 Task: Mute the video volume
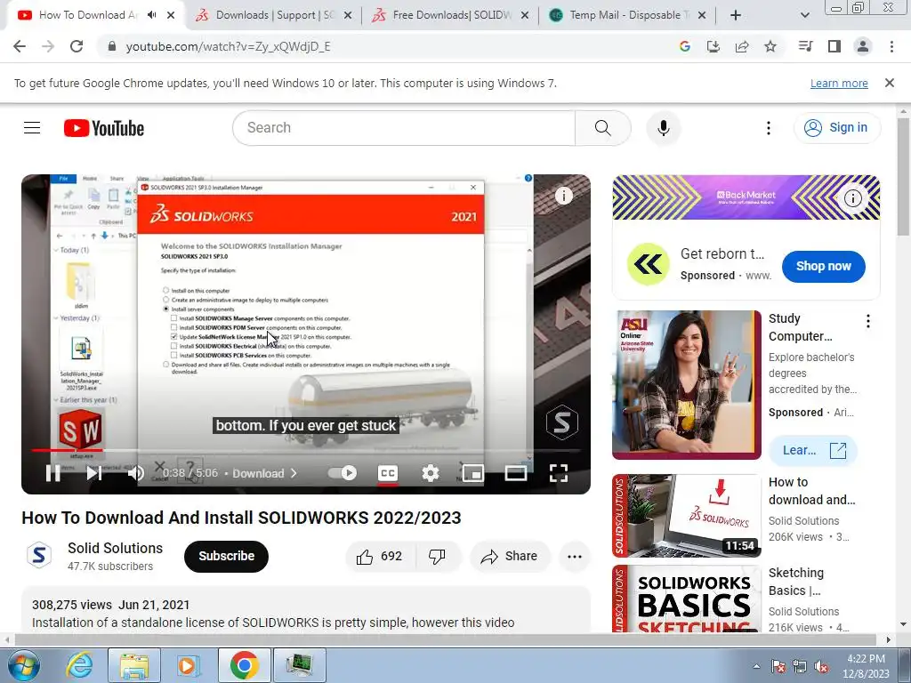135,473
